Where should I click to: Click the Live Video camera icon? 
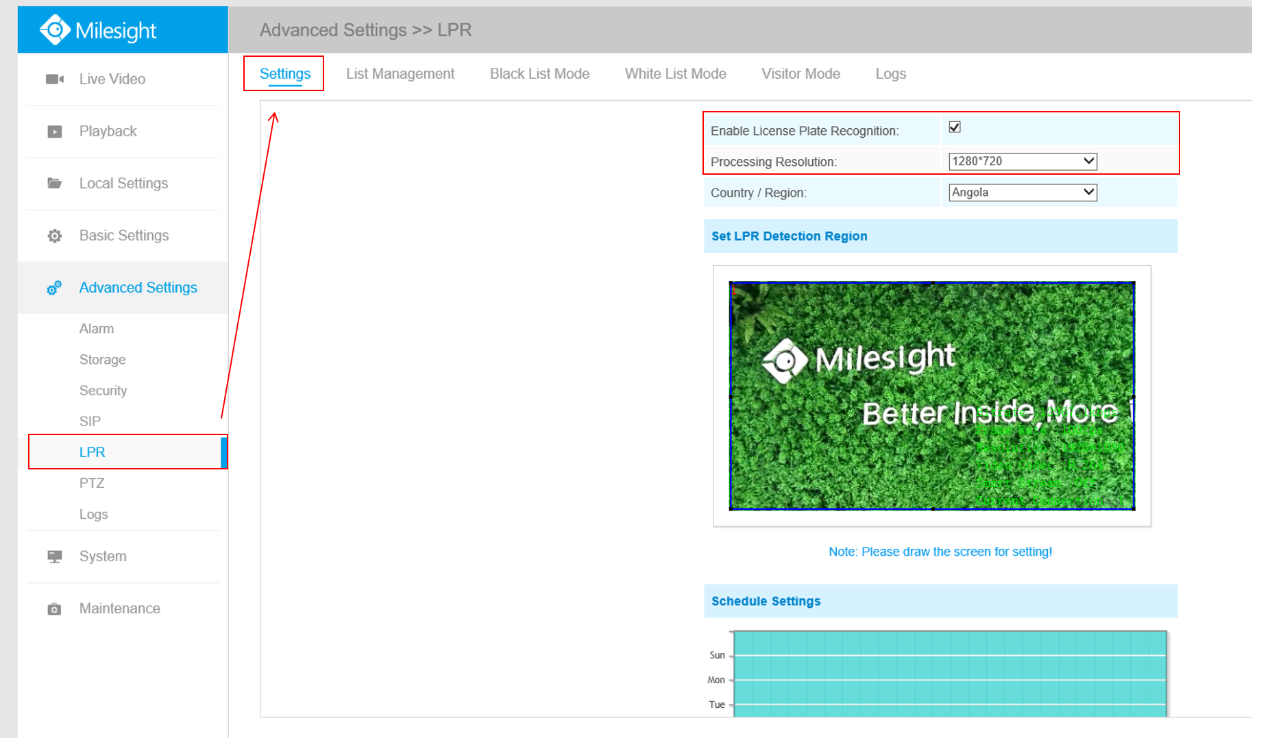[x=55, y=79]
